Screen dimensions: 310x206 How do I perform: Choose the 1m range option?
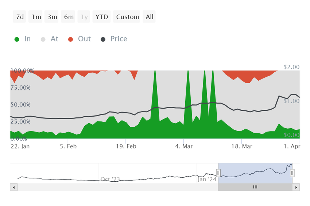tap(35, 17)
